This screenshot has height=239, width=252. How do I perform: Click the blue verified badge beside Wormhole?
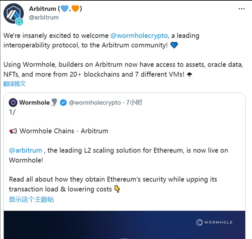[x=63, y=103]
